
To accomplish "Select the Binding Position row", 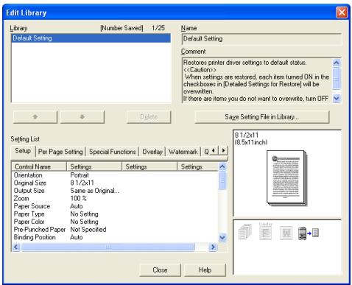I will click(115, 237).
